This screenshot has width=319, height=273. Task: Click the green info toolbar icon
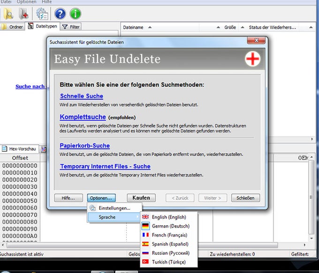pyautogui.click(x=76, y=14)
